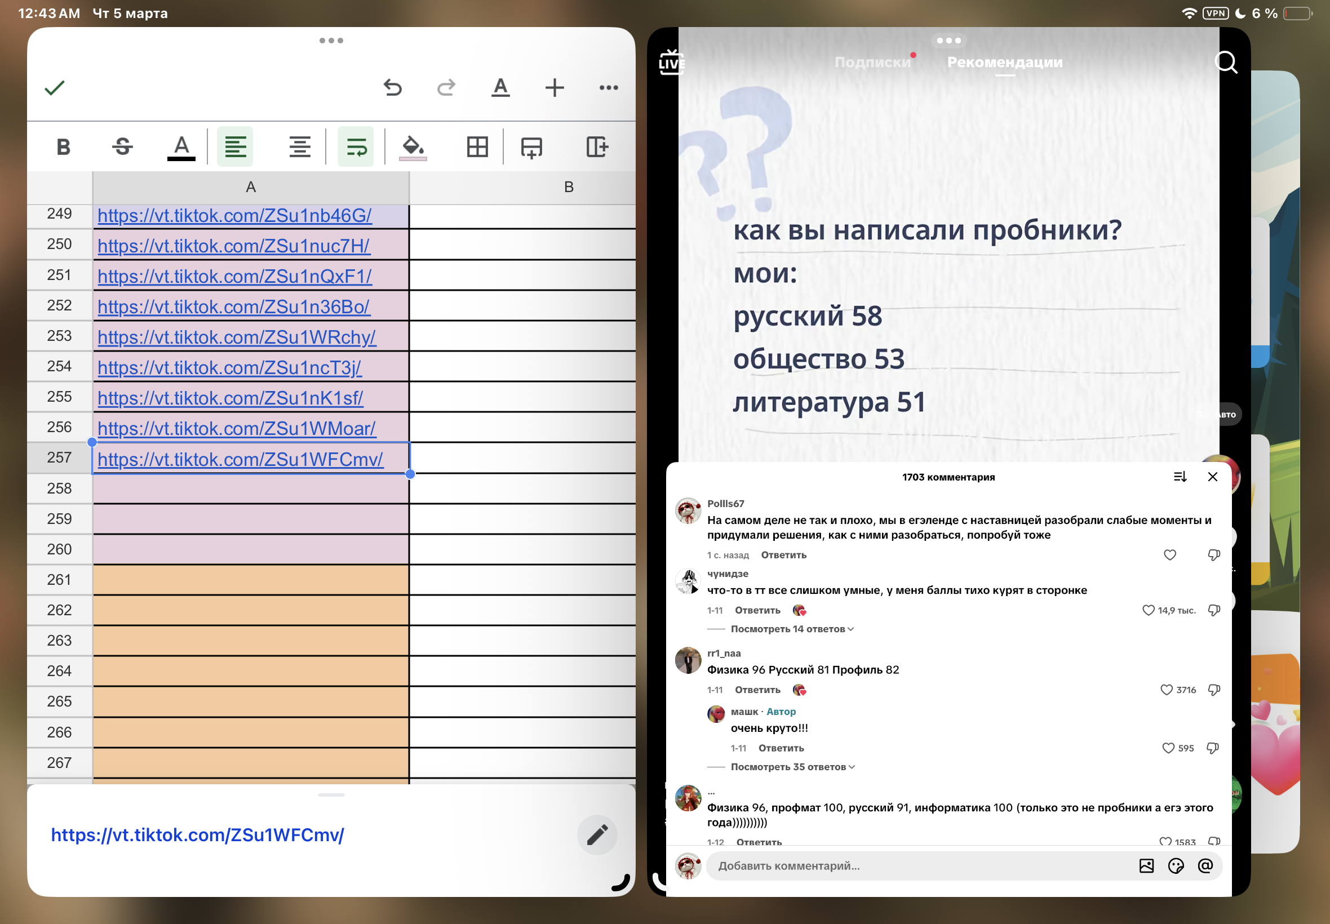Close the comments panel
Screen dimensions: 1330x924
1212,477
